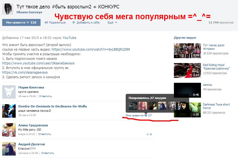Reply to Андрей Десятов's comment
This screenshot has height=158, width=238.
(47, 153)
